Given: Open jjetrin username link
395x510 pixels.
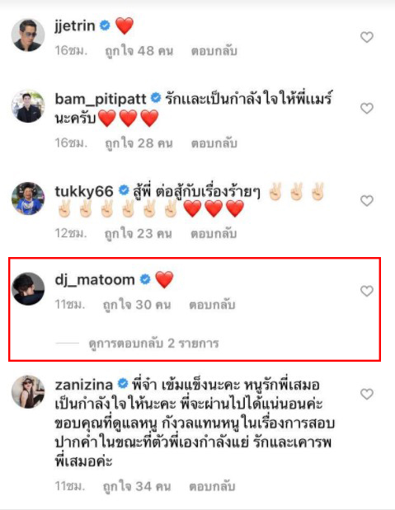Looking at the screenshot, I should click(x=75, y=26).
